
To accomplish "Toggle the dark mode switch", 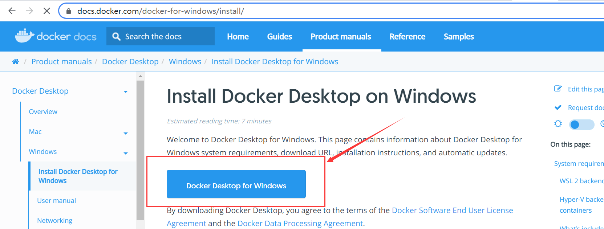I will click(x=581, y=124).
